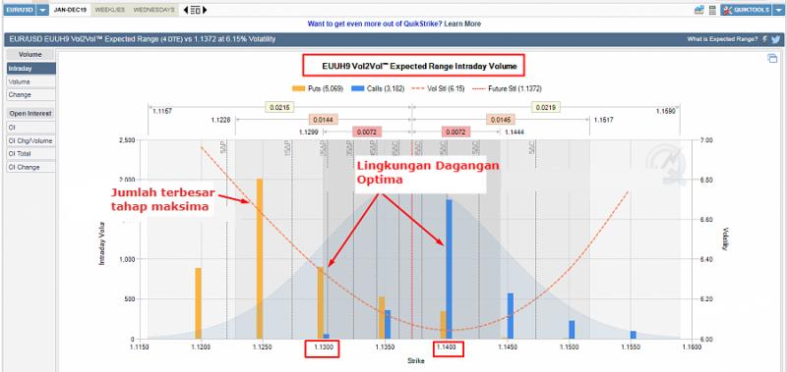Open the EUR/USD product selector
This screenshot has width=787, height=372.
20,10
